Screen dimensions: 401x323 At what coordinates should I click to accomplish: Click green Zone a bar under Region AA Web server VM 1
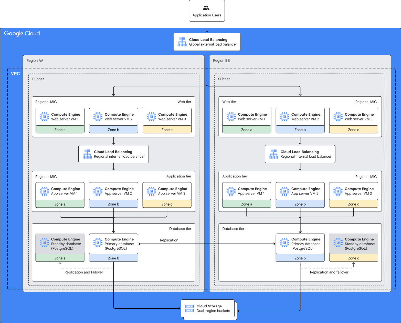(60, 130)
